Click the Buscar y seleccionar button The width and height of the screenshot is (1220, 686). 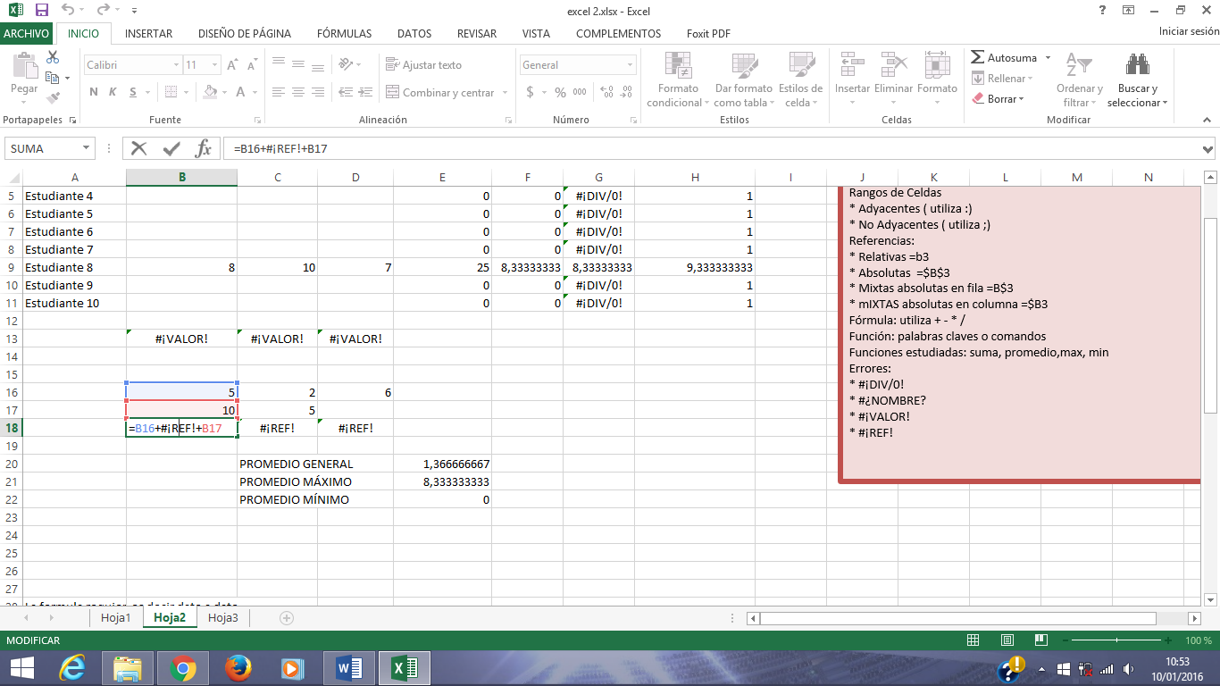(x=1136, y=80)
